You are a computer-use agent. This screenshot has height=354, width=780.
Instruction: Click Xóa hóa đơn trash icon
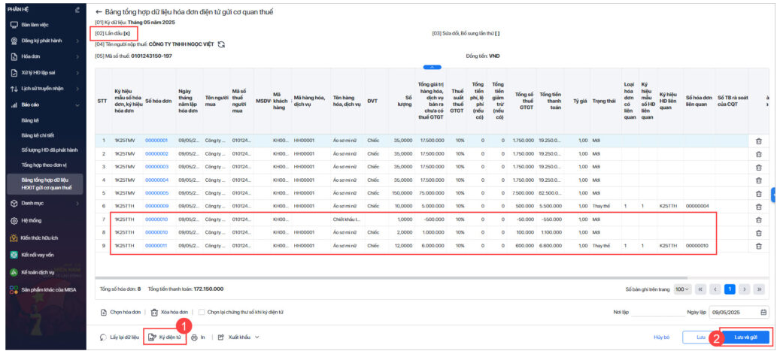point(154,312)
